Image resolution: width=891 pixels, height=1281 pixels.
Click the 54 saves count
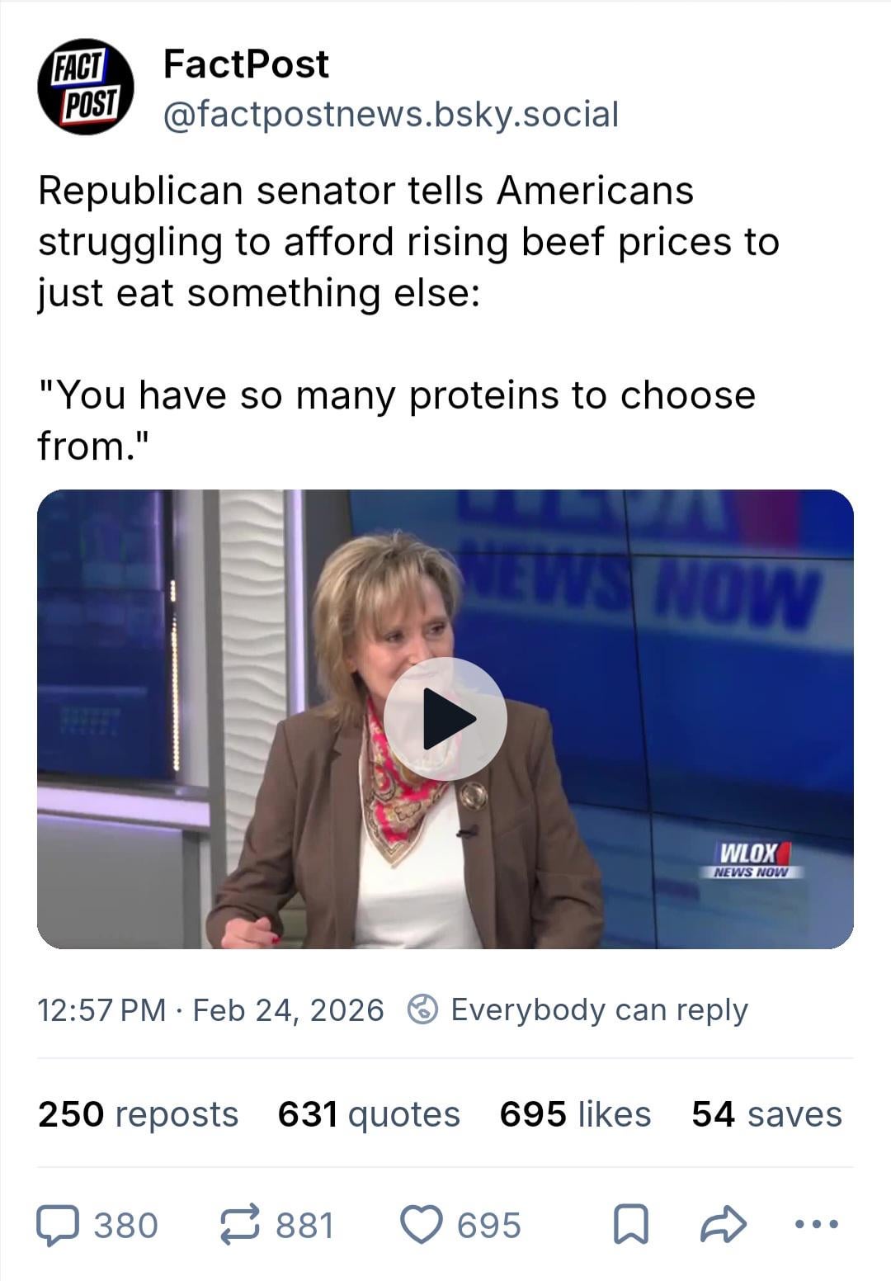(x=766, y=1114)
